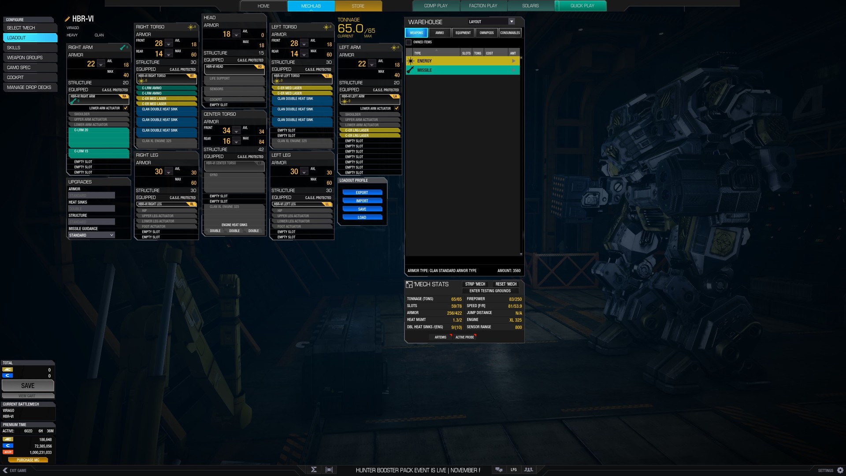This screenshot has height=476, width=846.
Task: Decrease head armor with stepper arrow
Action: pyautogui.click(x=237, y=35)
